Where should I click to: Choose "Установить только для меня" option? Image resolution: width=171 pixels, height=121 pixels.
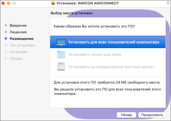95,54
